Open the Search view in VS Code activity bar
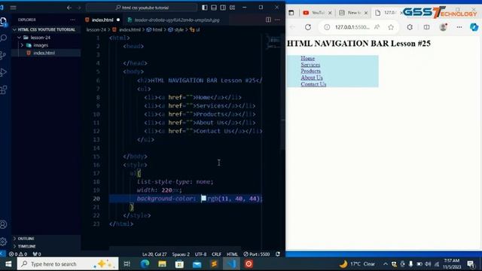 [4, 38]
